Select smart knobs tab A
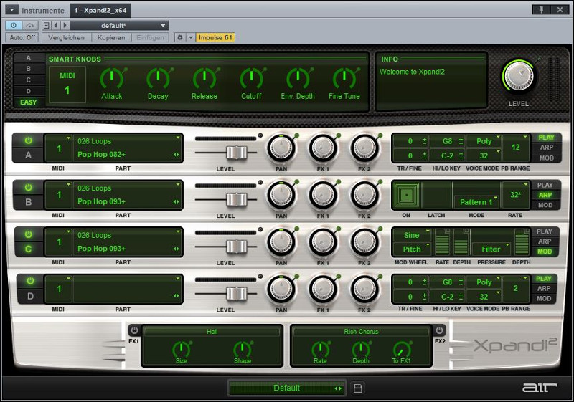Viewport: 574px width, 402px height. 29,58
